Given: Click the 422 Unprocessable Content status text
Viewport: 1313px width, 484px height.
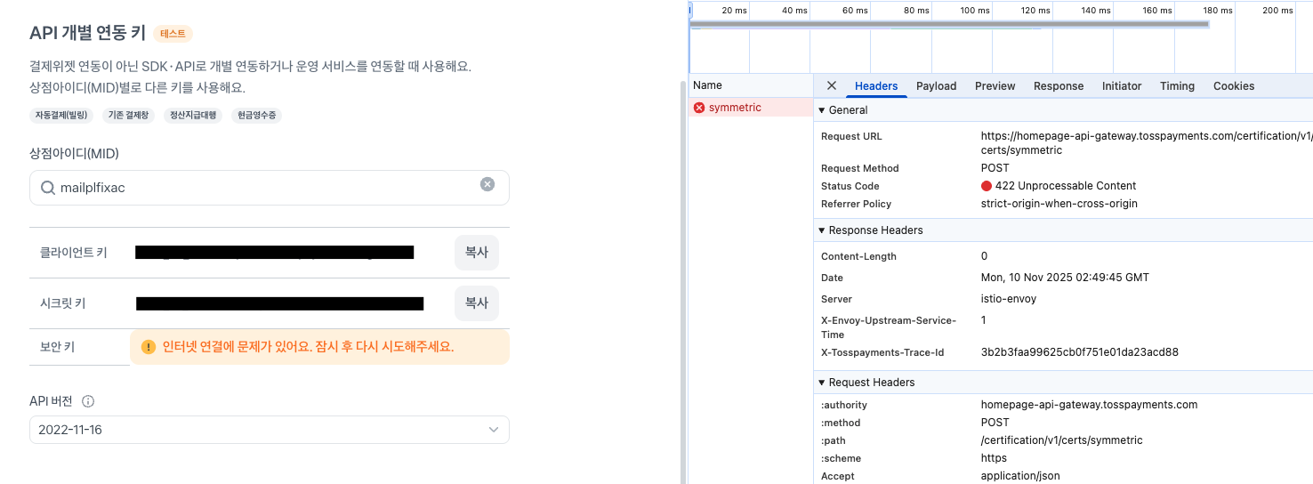Looking at the screenshot, I should [x=1066, y=186].
